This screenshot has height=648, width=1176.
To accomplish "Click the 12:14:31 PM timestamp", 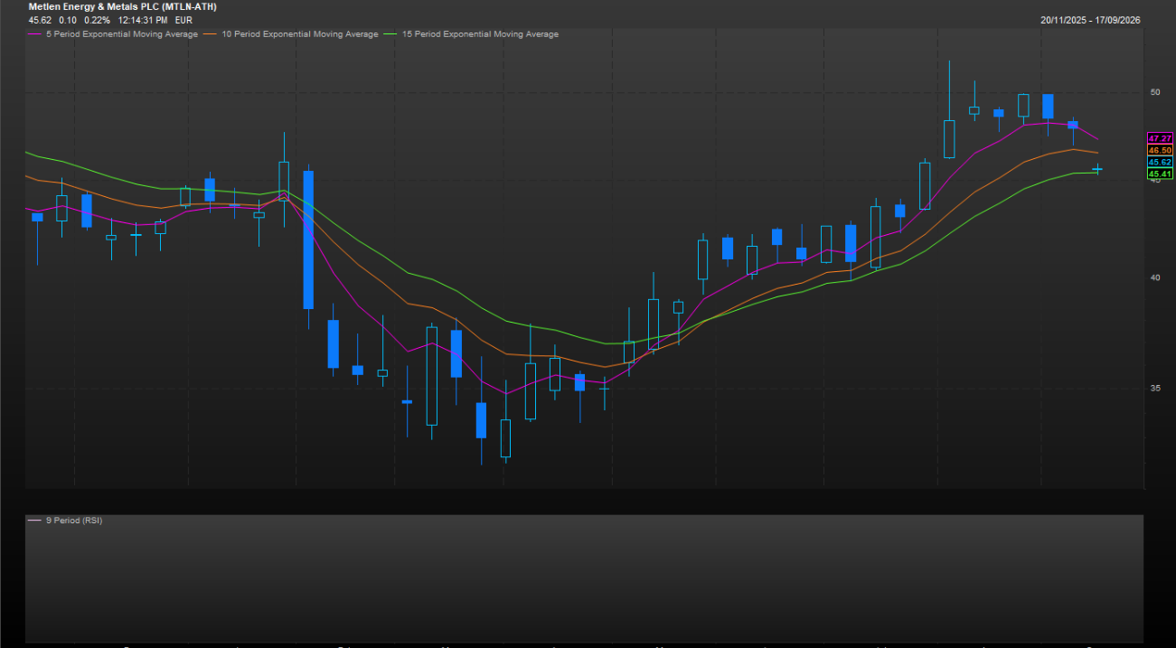I will click(143, 19).
